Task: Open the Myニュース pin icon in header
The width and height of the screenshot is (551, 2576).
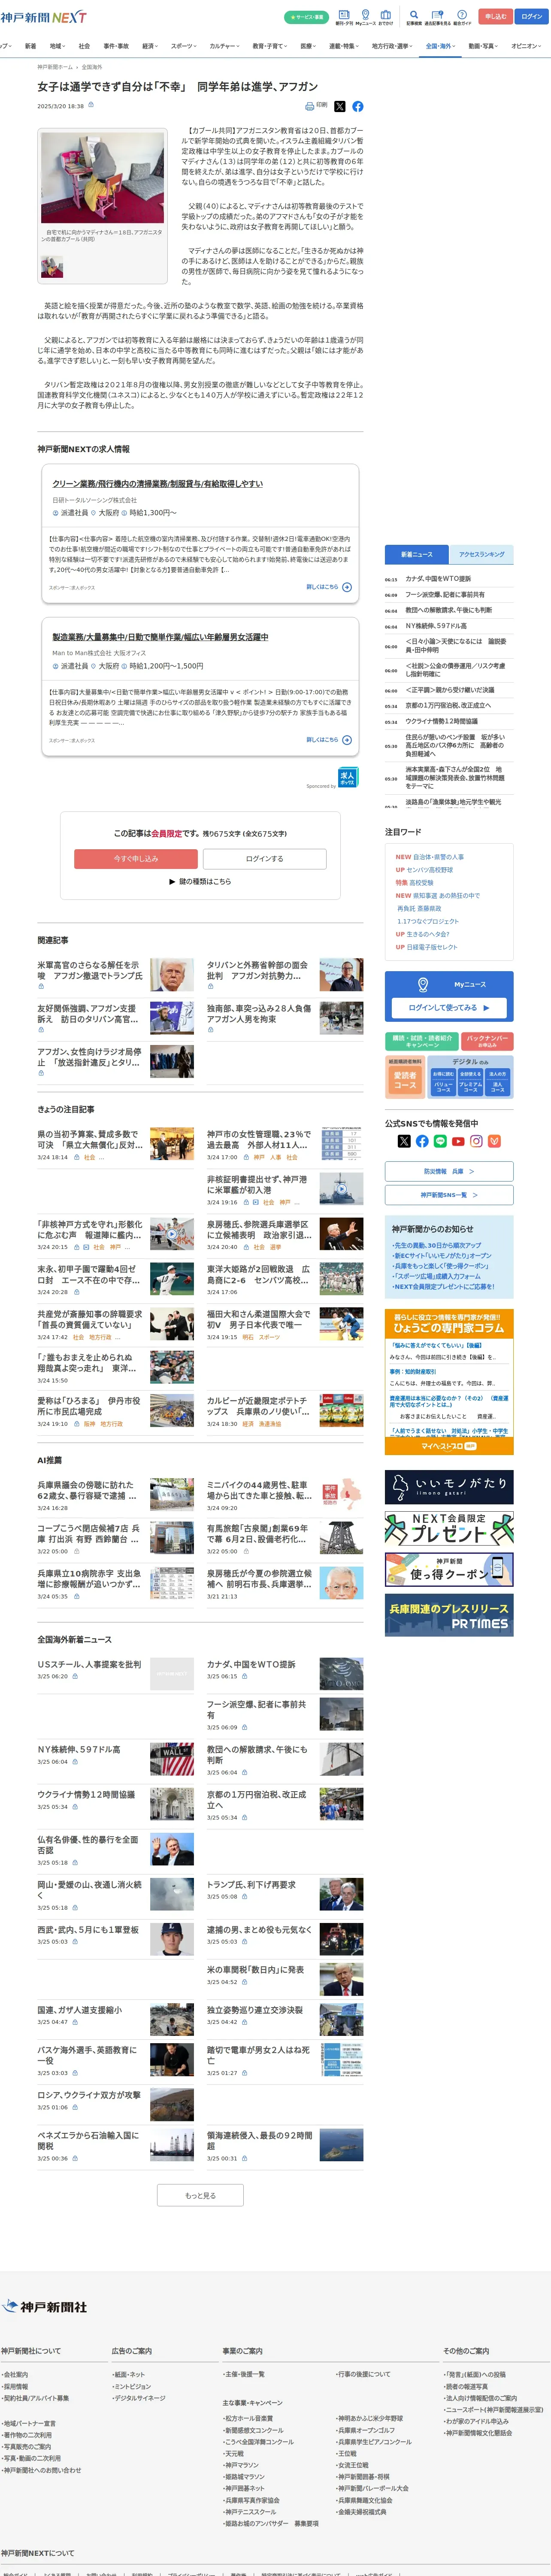Action: [x=365, y=15]
